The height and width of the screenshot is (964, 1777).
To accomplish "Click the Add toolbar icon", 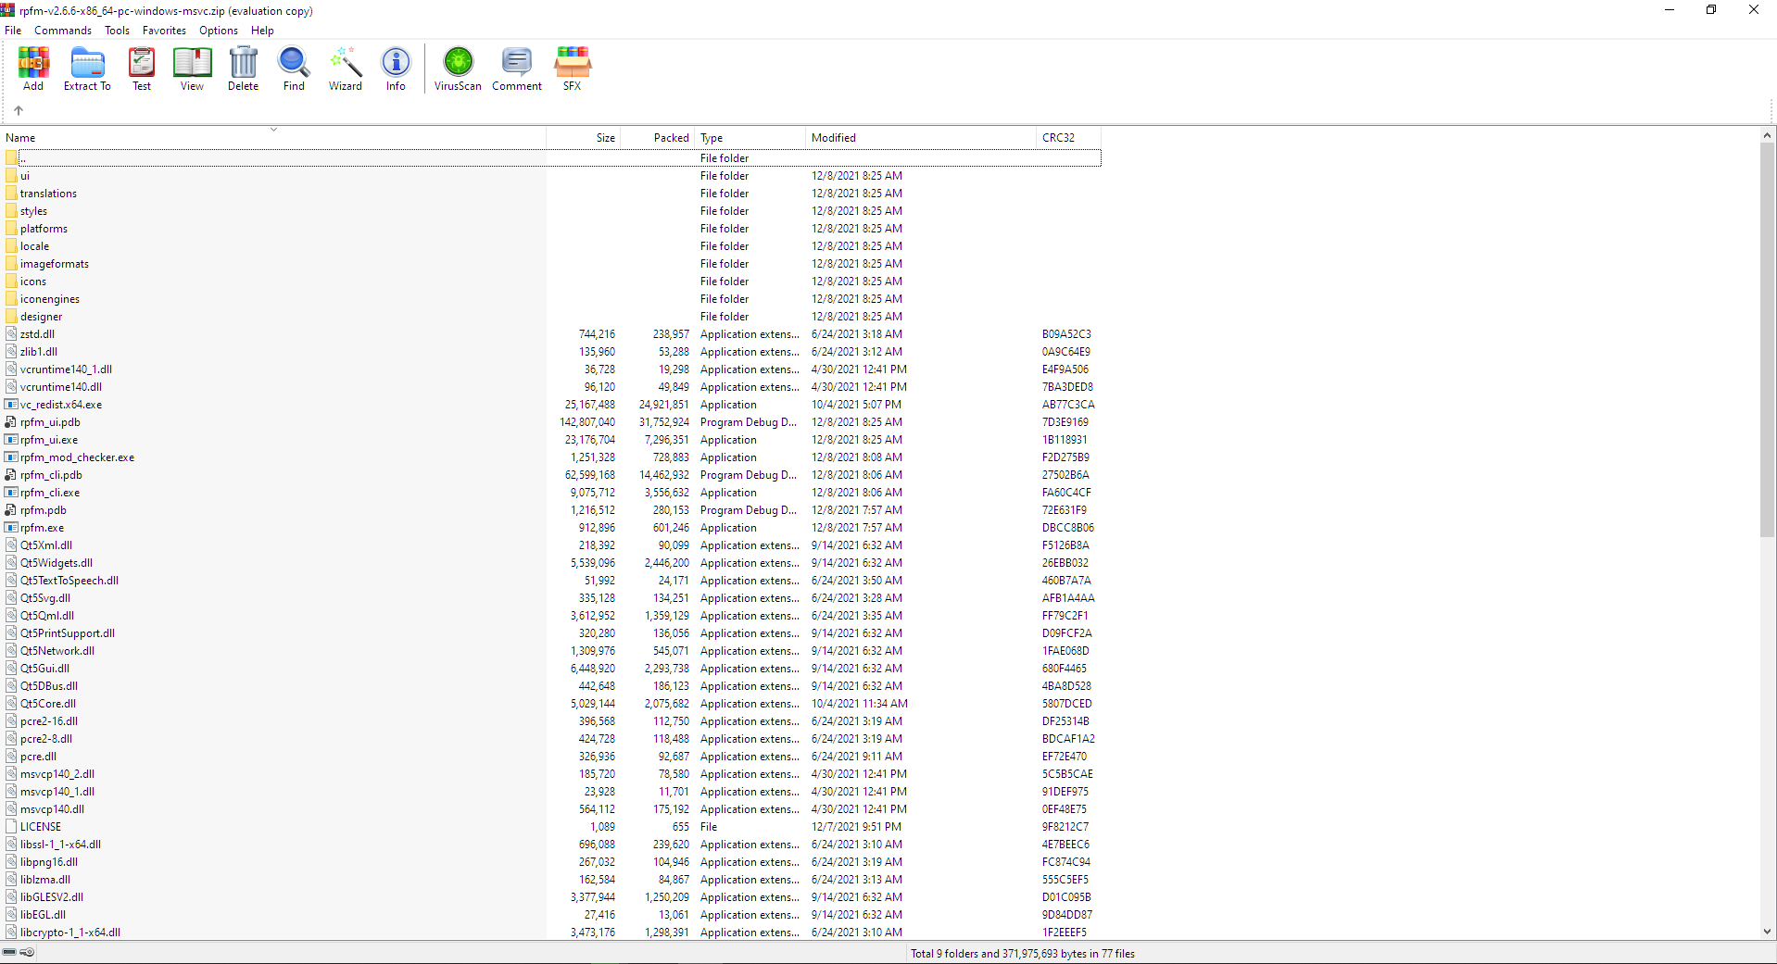I will click(x=33, y=69).
